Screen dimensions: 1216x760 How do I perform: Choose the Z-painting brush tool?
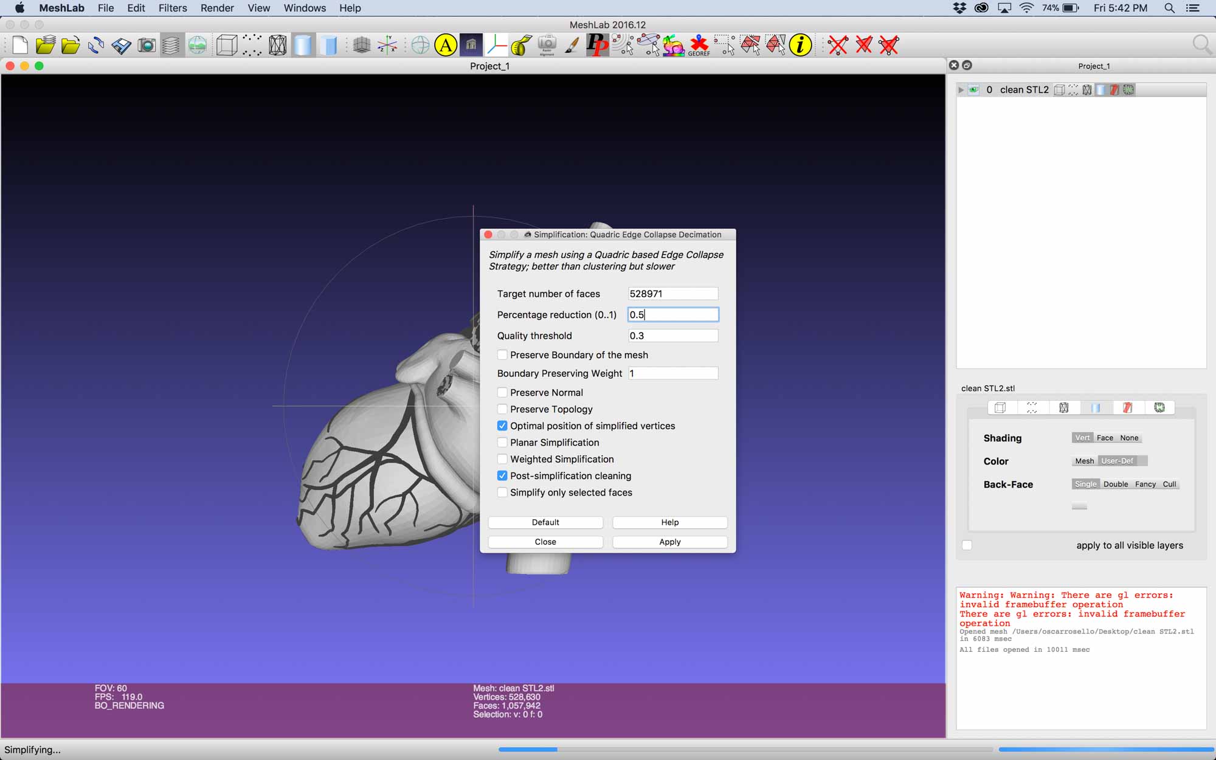[x=572, y=45]
